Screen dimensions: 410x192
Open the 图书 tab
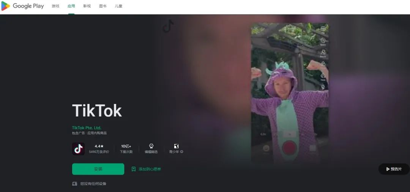(103, 6)
